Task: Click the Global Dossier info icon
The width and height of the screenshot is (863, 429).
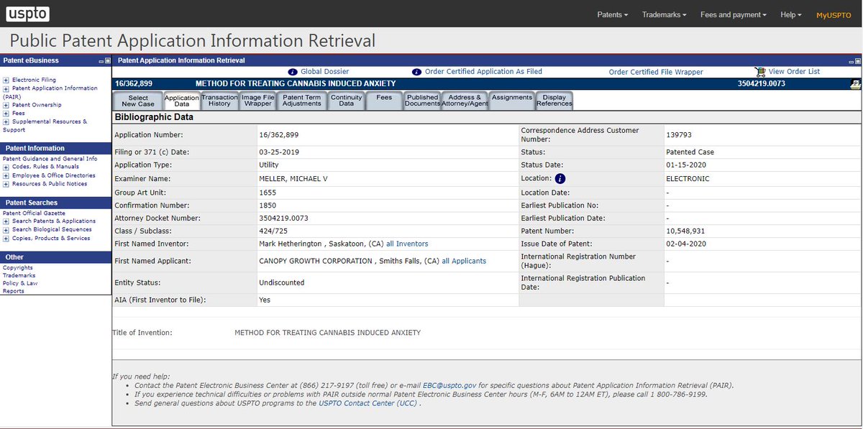Action: click(x=293, y=72)
